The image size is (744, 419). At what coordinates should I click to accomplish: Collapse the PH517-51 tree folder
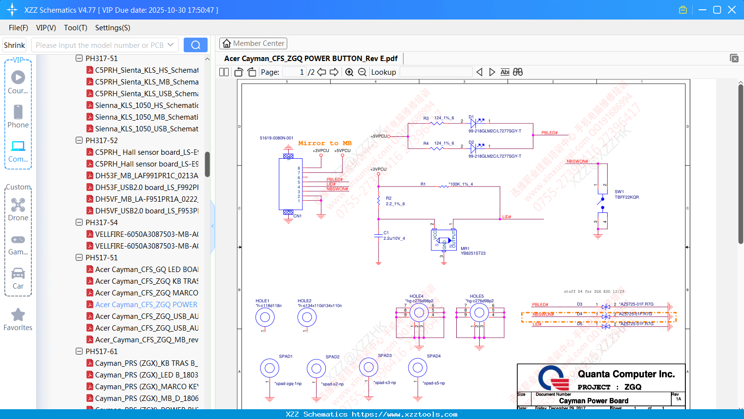click(79, 257)
